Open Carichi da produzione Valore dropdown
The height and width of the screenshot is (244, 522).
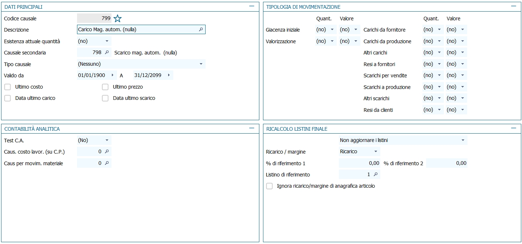(462, 41)
